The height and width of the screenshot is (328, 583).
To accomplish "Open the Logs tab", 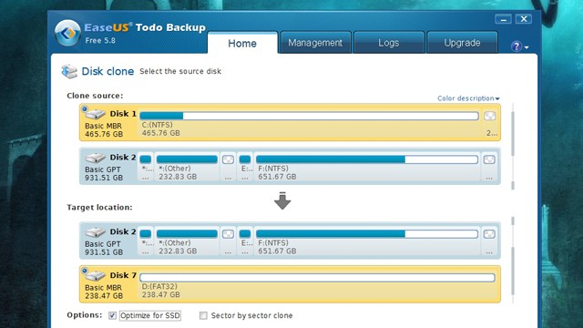I will tap(389, 43).
